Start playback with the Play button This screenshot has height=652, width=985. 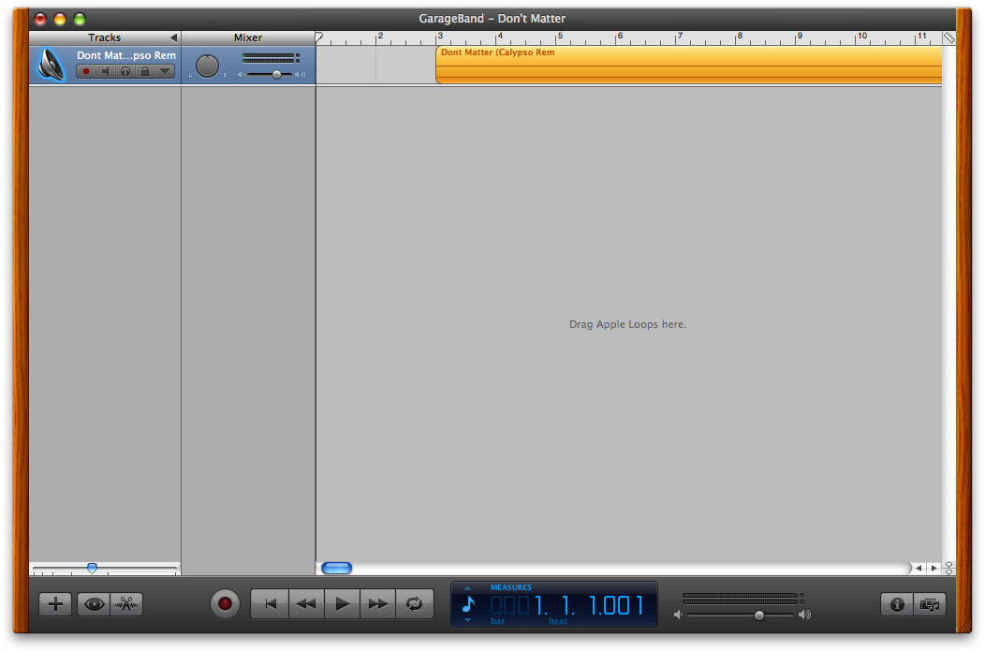pyautogui.click(x=343, y=604)
